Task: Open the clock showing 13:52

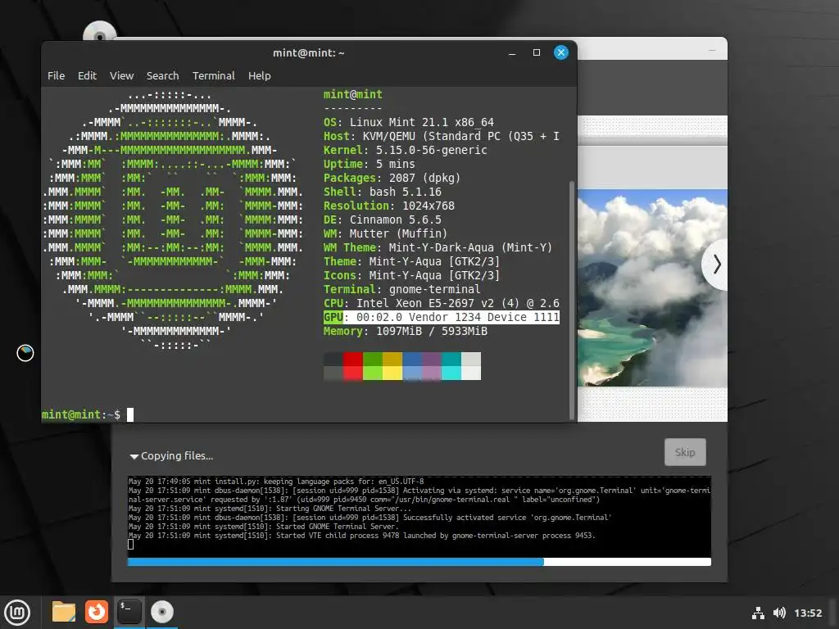Action: [807, 613]
